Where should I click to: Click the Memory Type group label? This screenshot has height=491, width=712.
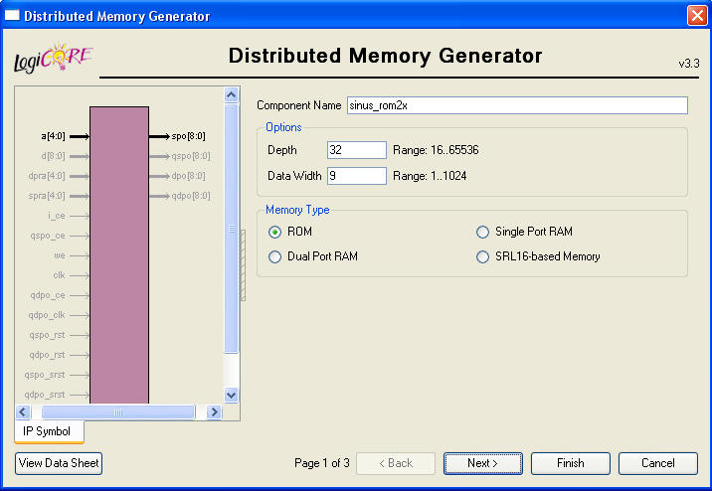click(297, 210)
